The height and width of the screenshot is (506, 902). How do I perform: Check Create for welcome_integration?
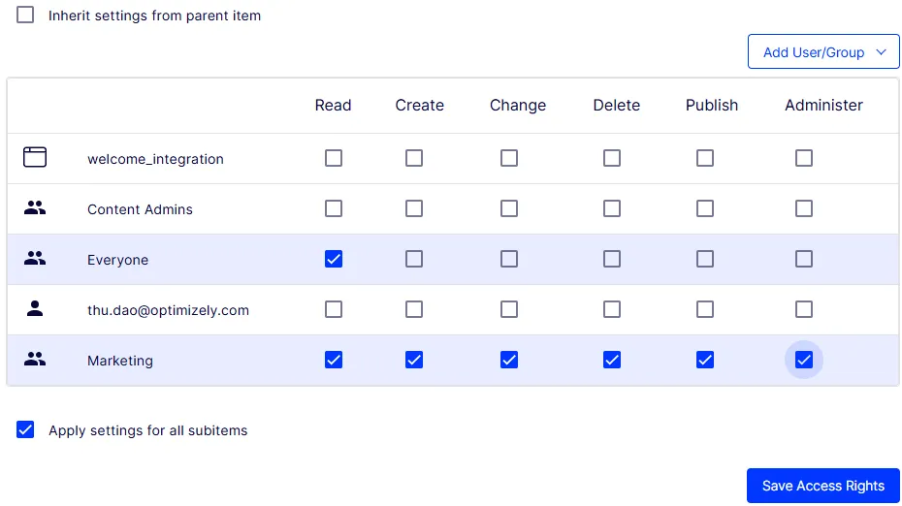[414, 158]
